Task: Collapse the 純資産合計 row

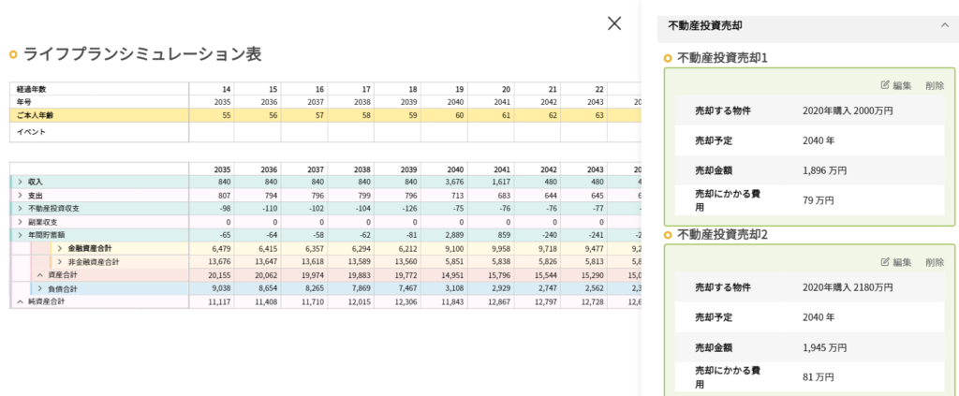Action: (20, 302)
